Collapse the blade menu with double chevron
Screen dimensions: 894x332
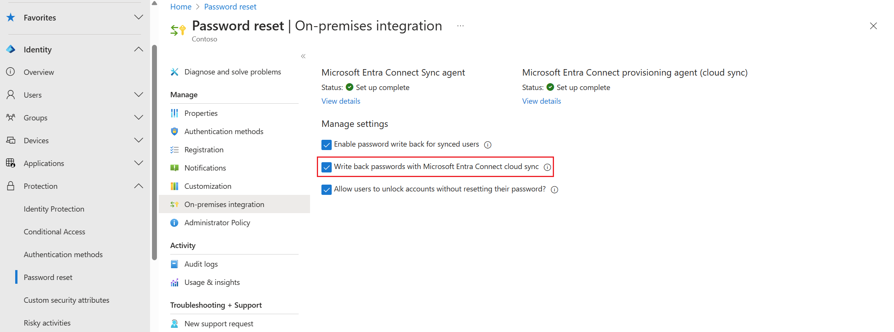(x=303, y=56)
